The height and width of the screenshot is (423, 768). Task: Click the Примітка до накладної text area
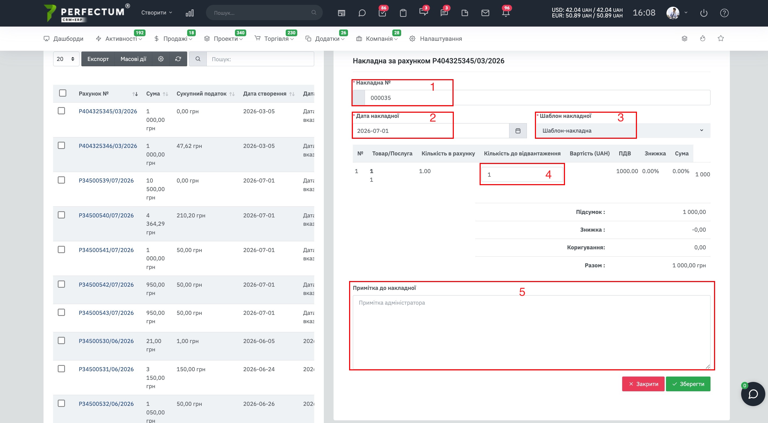click(x=531, y=332)
